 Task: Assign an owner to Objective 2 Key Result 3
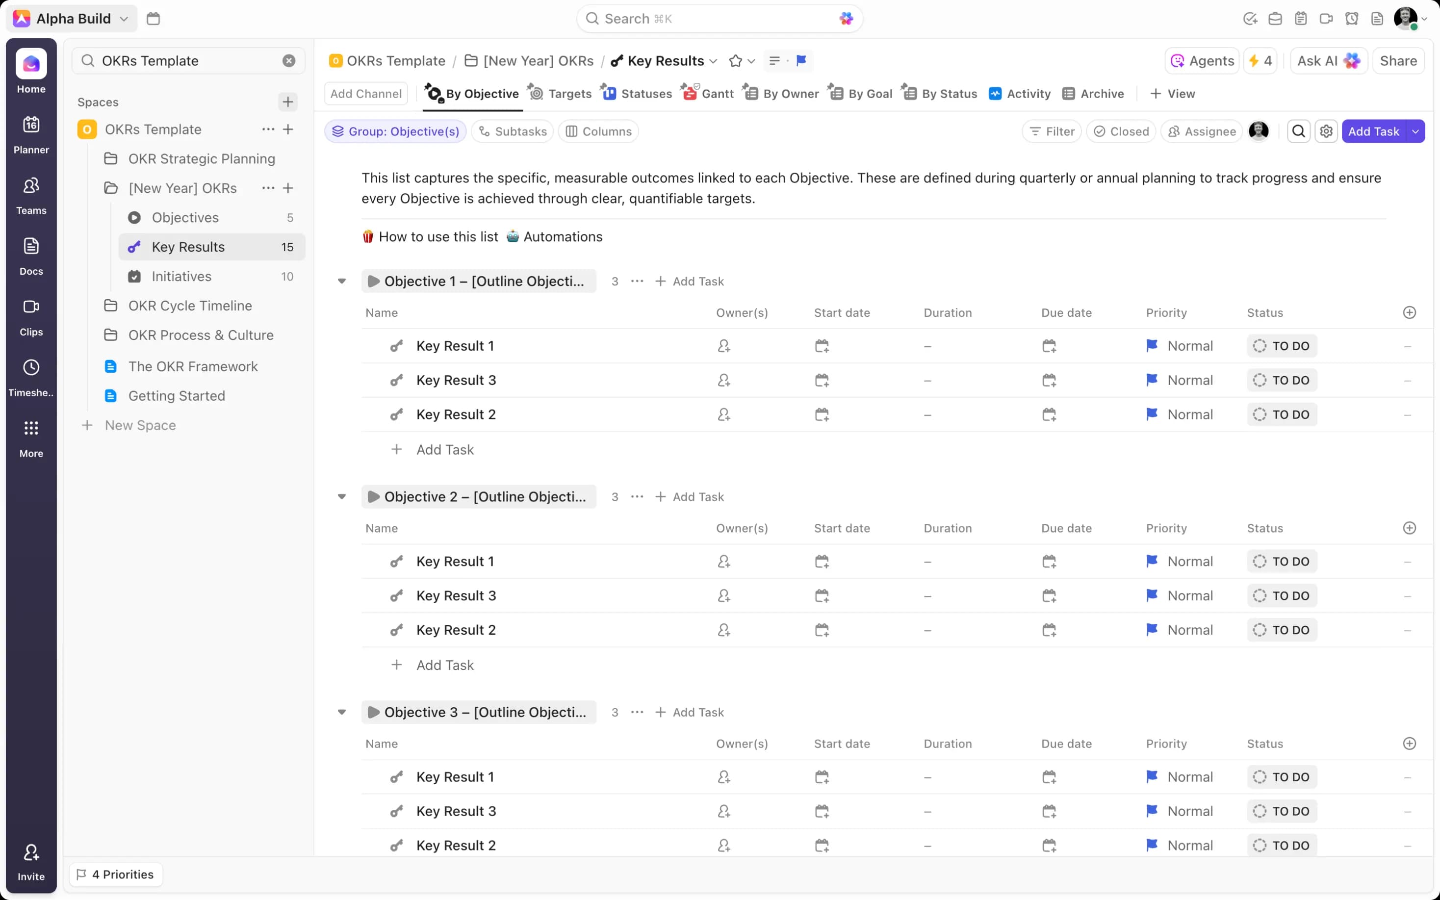[x=723, y=596]
